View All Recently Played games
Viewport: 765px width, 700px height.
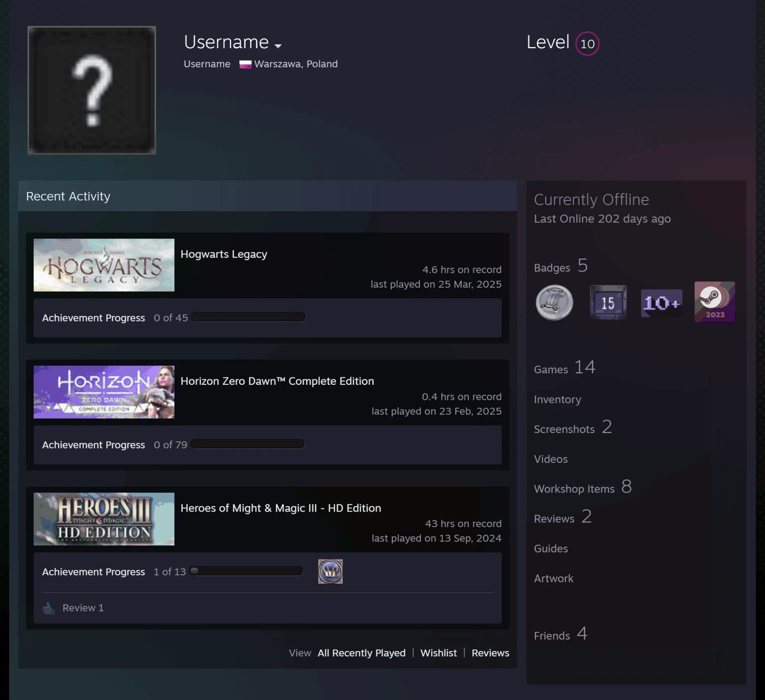(x=361, y=653)
